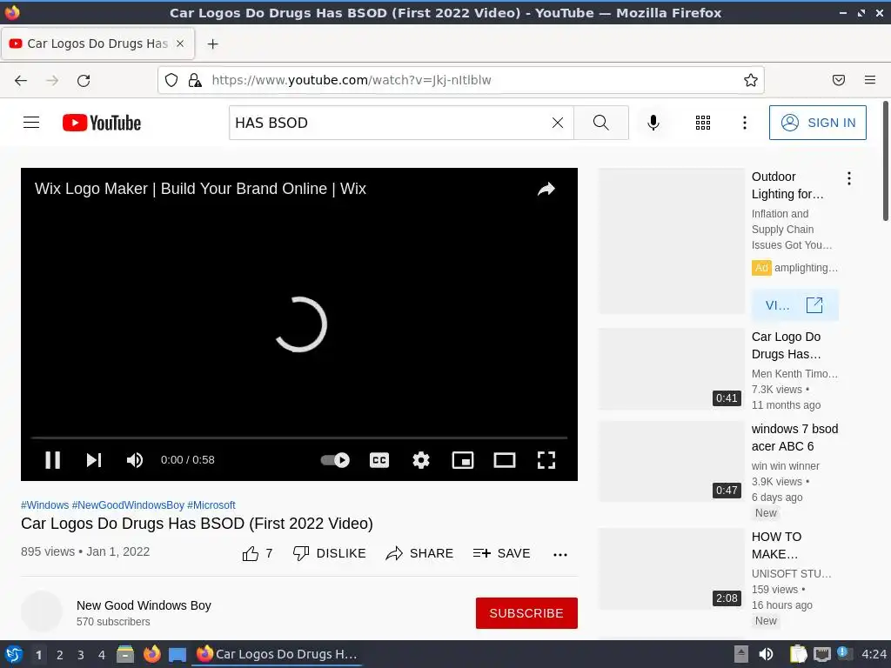Click the channel avatar image

[x=42, y=612]
